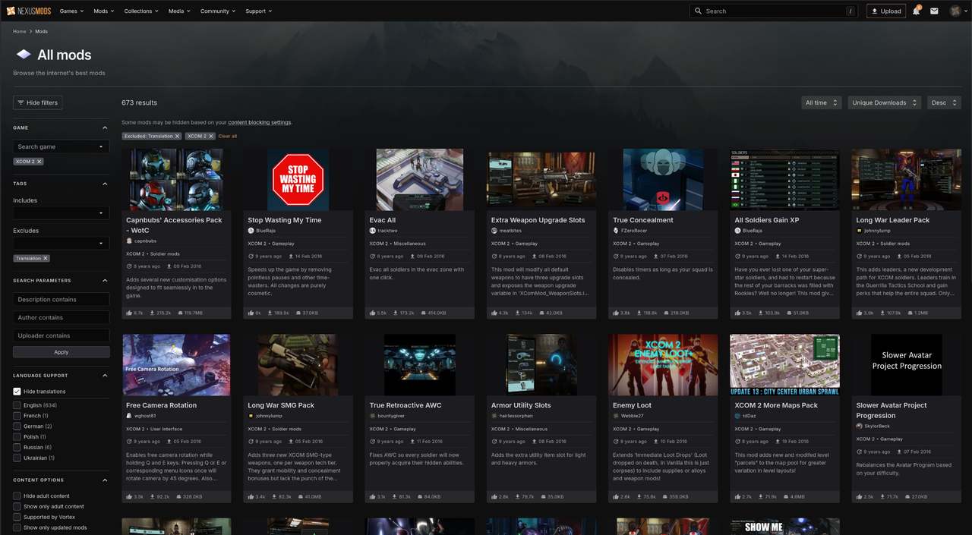Image resolution: width=972 pixels, height=535 pixels.
Task: Open the Search game dropdown
Action: (61, 146)
